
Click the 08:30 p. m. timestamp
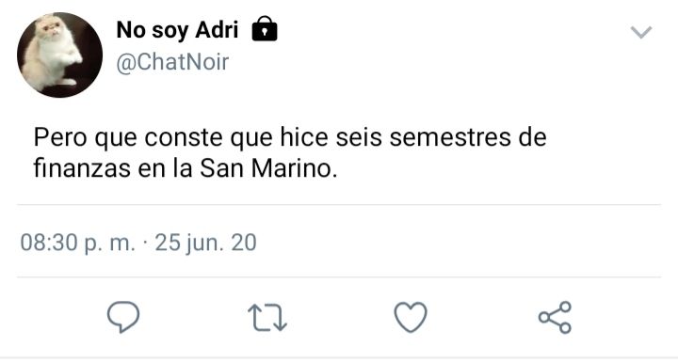pyautogui.click(x=78, y=243)
